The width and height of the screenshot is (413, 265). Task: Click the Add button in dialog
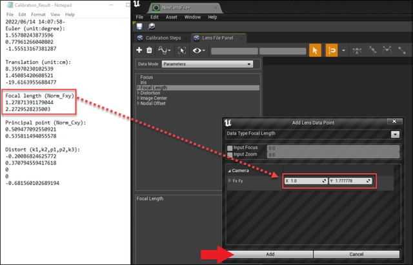pyautogui.click(x=270, y=254)
